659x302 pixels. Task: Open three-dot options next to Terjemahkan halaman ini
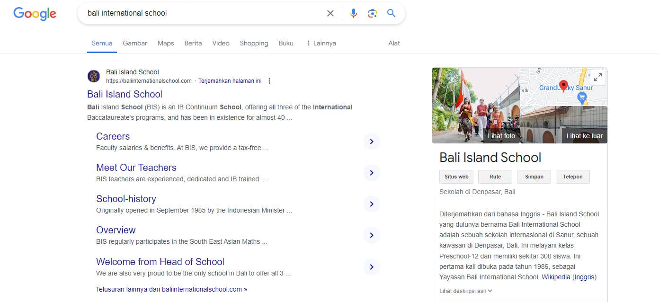point(269,81)
